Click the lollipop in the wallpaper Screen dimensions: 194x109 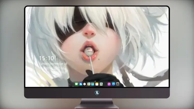coord(89,52)
